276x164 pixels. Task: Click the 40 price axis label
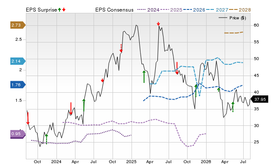click(256, 92)
